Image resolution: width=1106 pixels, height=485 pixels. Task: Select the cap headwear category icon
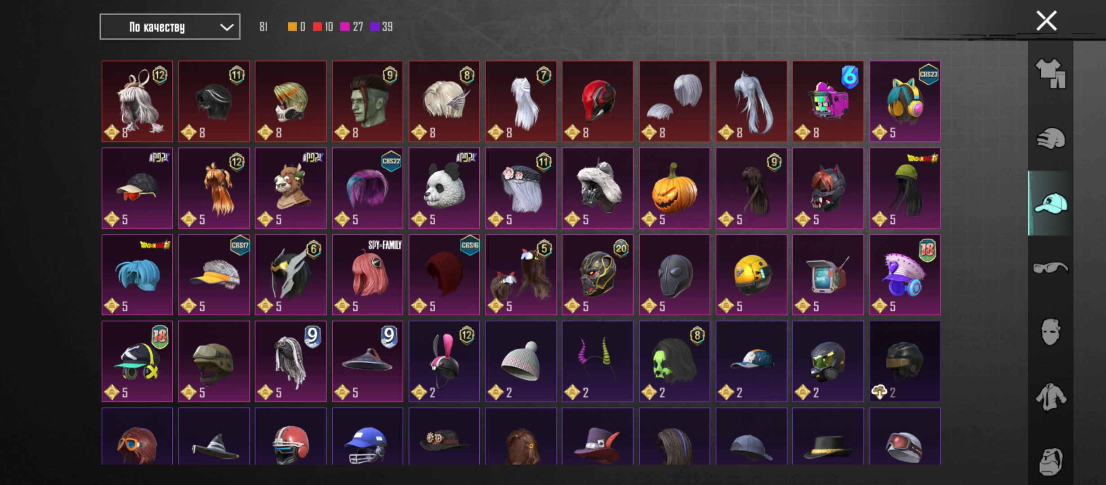pos(1051,203)
